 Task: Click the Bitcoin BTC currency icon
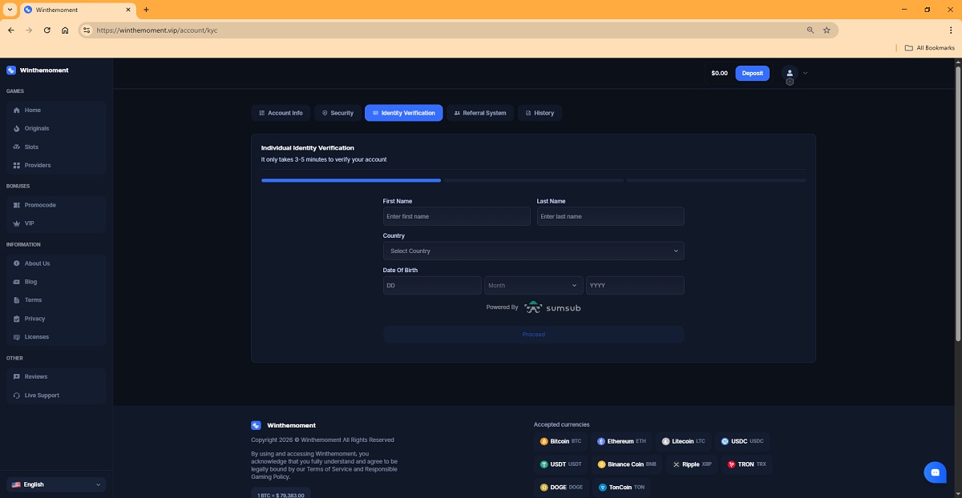(544, 441)
